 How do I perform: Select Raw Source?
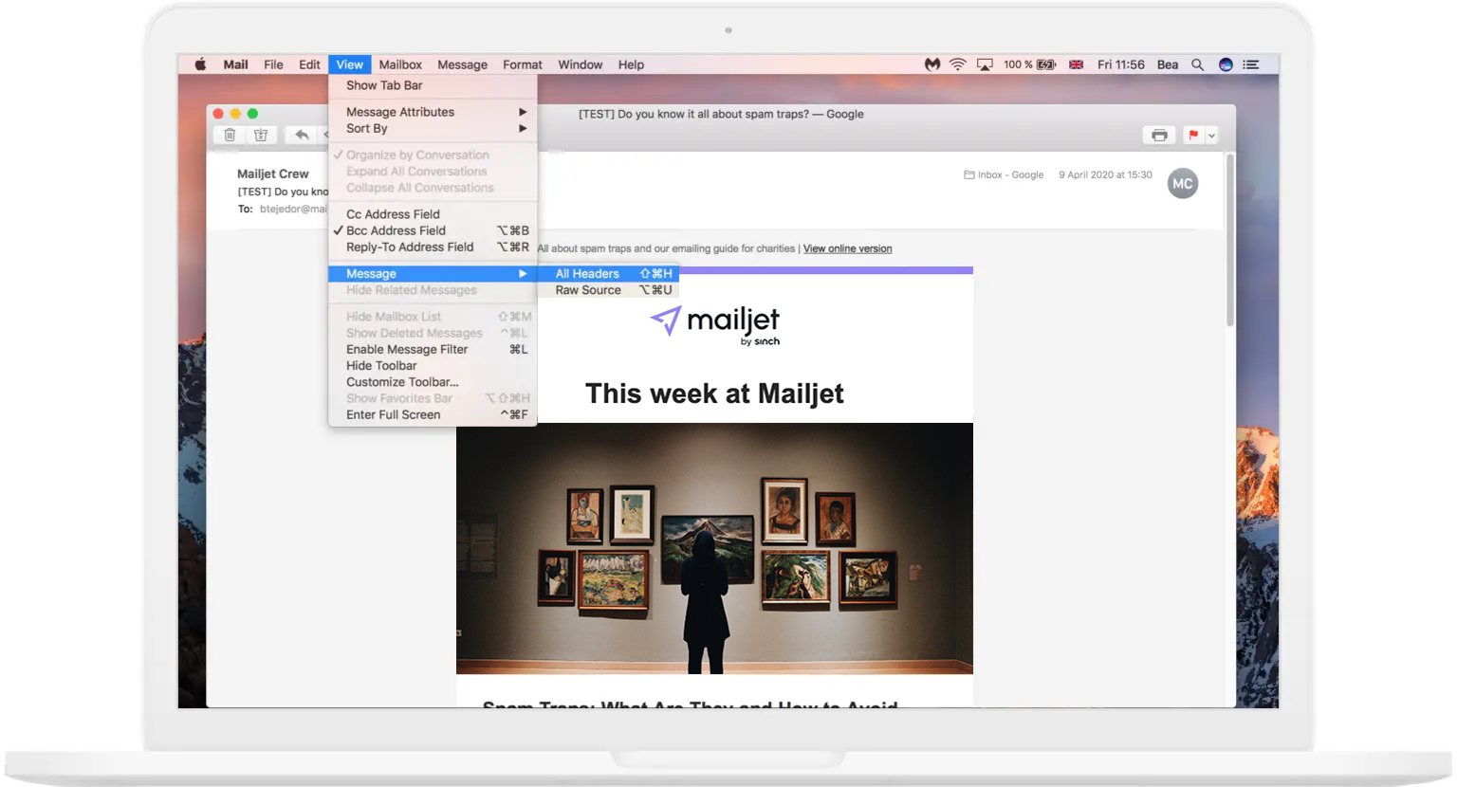coord(608,290)
